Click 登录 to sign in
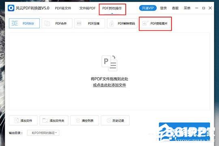 pyautogui.click(x=163, y=8)
